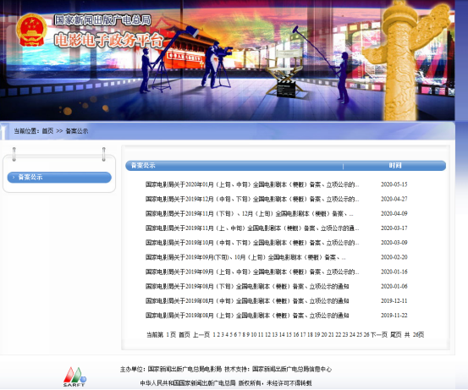The image size is (468, 390).
Task: Open the 2019年09月(上旬、中旬) notice
Action: [x=252, y=272]
